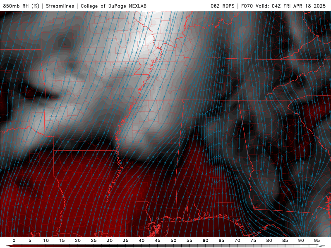Click the colorbar's right end arrow
Viewport: 331px width, 248px height.
click(321, 246)
